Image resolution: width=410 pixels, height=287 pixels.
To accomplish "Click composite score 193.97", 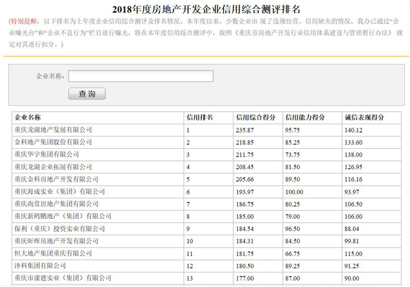I will [x=245, y=192].
